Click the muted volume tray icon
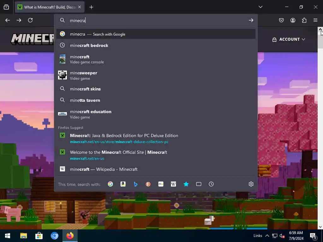323x242 pixels. [282, 236]
